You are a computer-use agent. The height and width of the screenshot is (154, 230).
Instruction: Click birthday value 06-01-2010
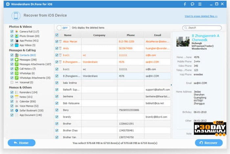(200, 112)
